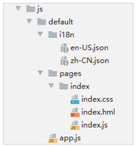
Task: Click the JS icon beside app.js
Action: (x=53, y=138)
